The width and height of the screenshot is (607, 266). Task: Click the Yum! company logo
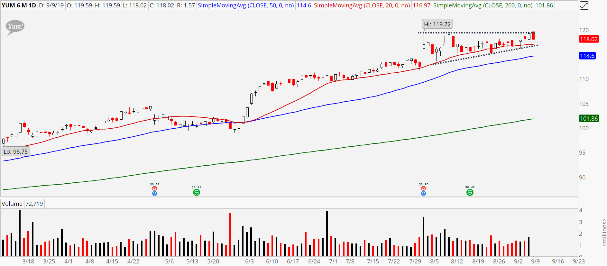pos(15,27)
